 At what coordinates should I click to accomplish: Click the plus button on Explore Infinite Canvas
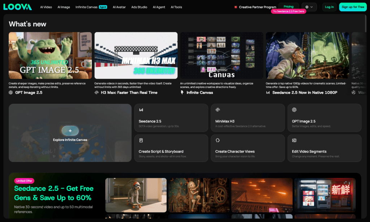[x=70, y=131]
